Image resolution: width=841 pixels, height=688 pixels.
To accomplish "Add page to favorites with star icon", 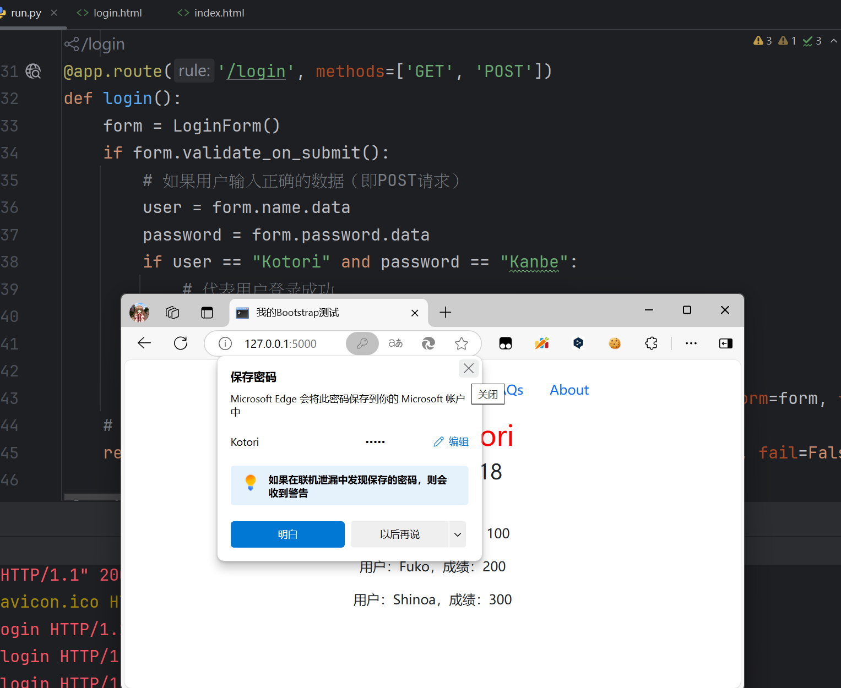I will point(462,343).
